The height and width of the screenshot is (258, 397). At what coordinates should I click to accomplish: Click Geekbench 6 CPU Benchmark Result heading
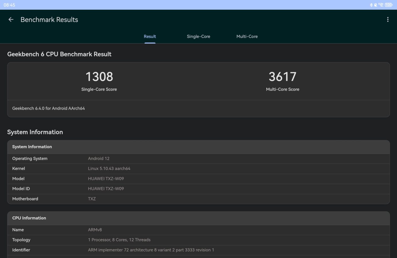[x=59, y=54]
